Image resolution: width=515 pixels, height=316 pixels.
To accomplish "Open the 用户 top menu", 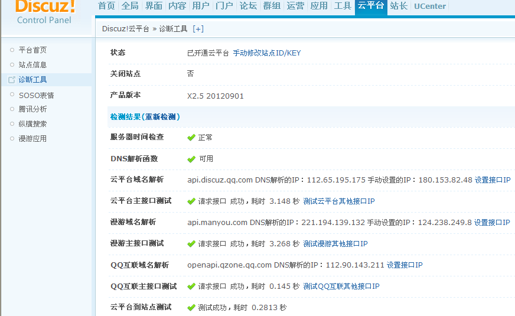I will 201,6.
